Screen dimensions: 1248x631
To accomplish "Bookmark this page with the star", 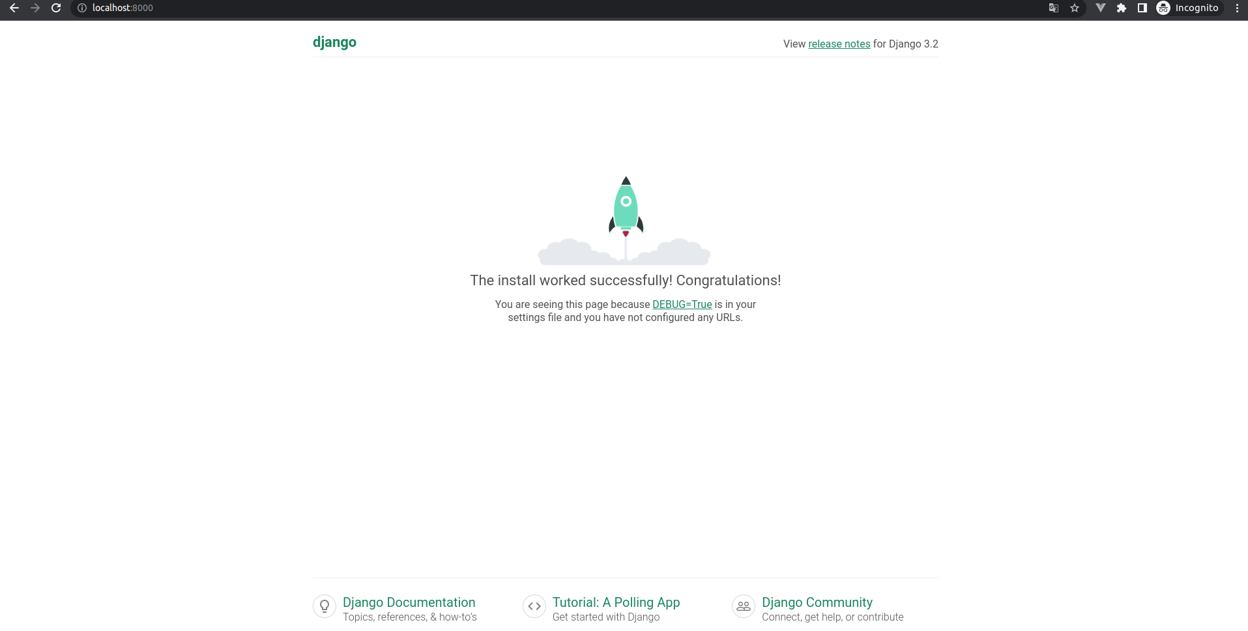I will (1075, 8).
